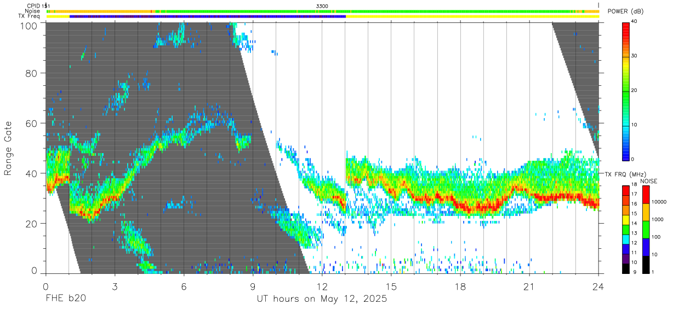Click the '1000' label on NOISE legend
Image resolution: width=673 pixels, height=310 pixels.
(658, 219)
